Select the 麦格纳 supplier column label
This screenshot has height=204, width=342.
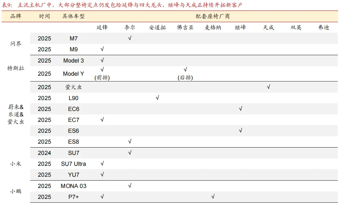click(213, 28)
